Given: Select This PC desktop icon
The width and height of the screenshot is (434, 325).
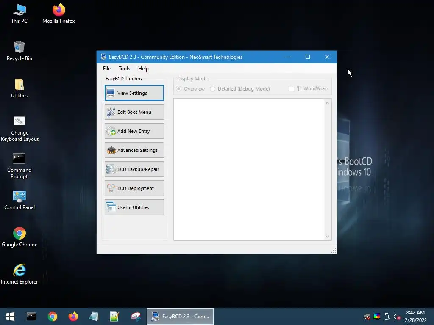Looking at the screenshot, I should pos(19,14).
